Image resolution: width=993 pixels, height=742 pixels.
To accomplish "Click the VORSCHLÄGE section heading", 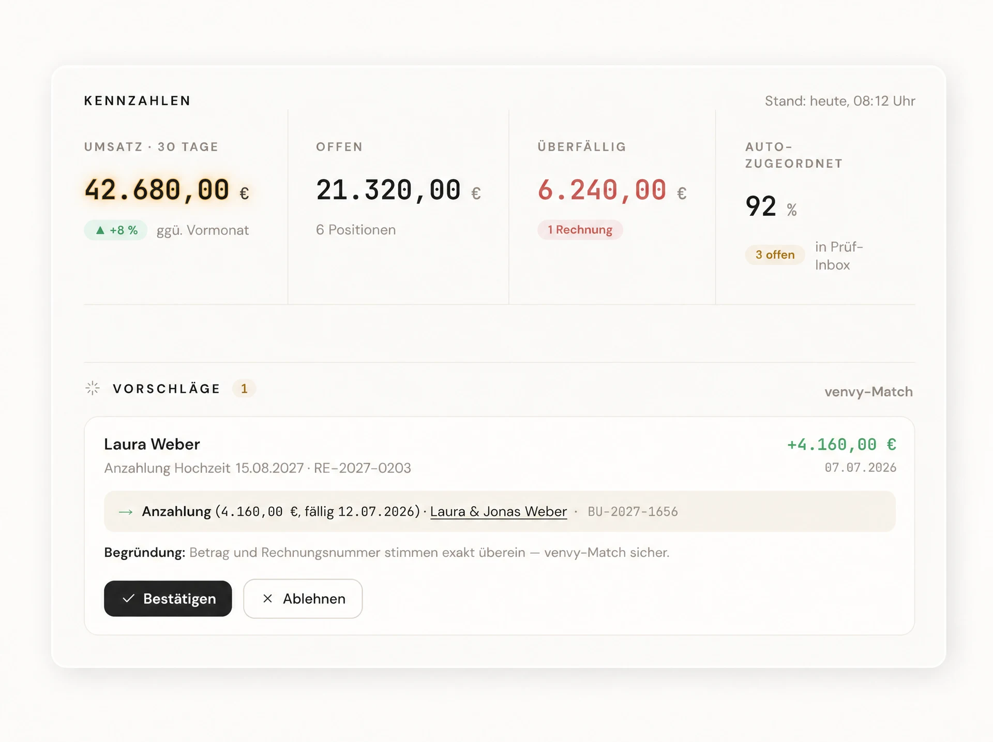I will [167, 389].
